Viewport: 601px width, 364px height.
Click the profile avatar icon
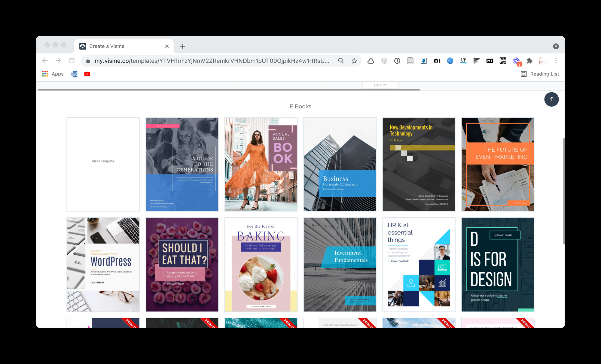coord(542,61)
